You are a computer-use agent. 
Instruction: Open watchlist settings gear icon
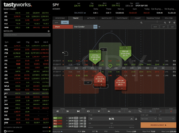click(x=49, y=31)
